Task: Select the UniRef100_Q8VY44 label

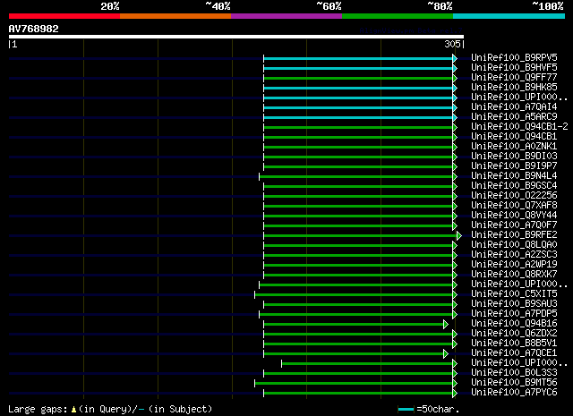Action: 514,216
